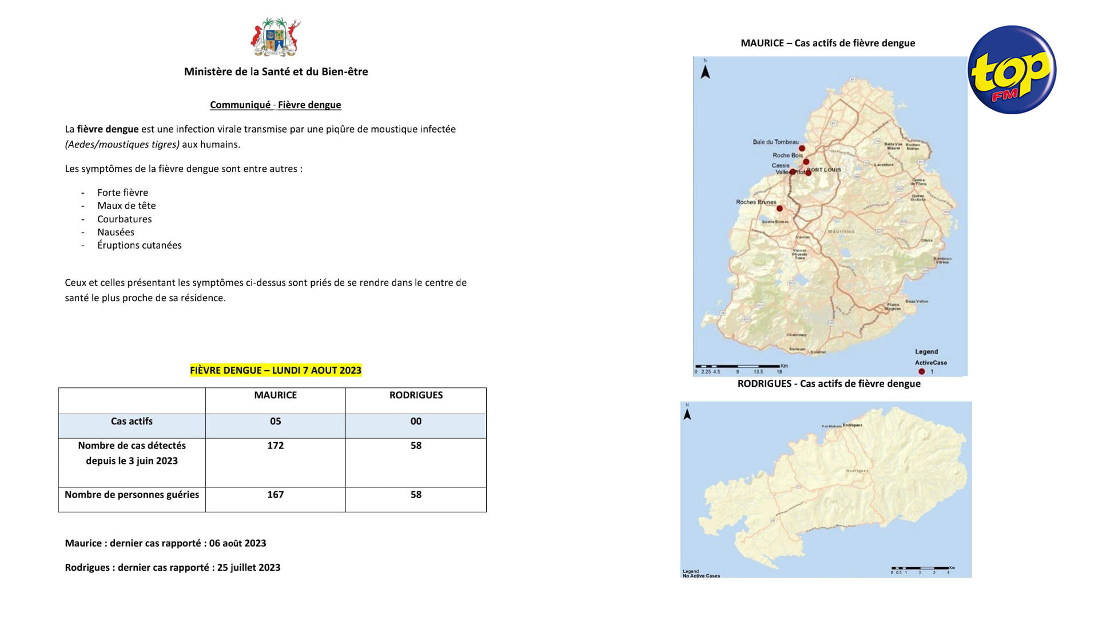Viewport: 1098px width, 617px height.
Task: Click title 'MAURICE – Cas actifs de fièvre dengue'
Action: coord(828,43)
